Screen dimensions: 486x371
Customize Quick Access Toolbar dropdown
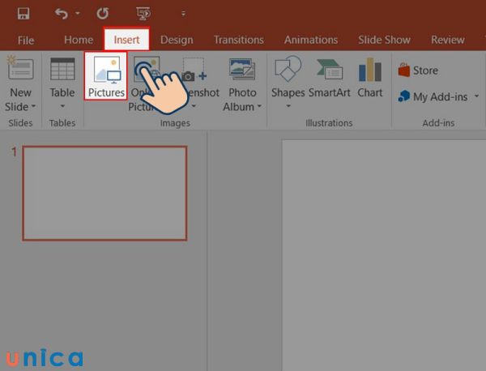[183, 14]
